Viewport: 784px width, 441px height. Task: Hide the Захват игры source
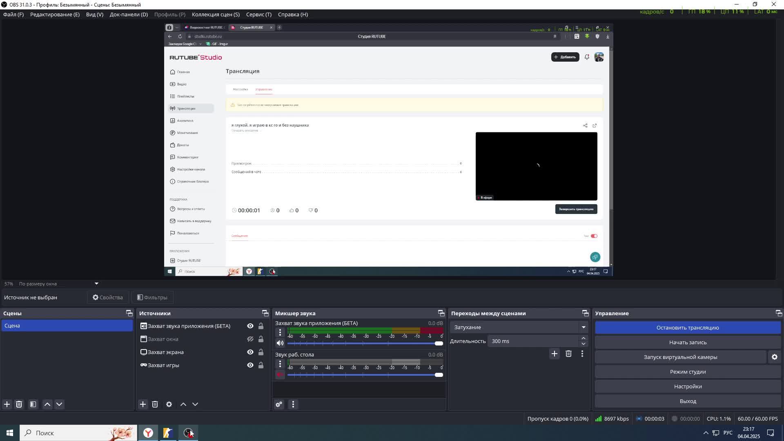click(x=250, y=365)
